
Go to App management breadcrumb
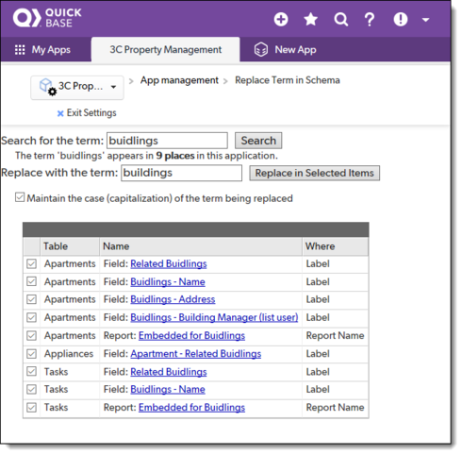pyautogui.click(x=179, y=80)
